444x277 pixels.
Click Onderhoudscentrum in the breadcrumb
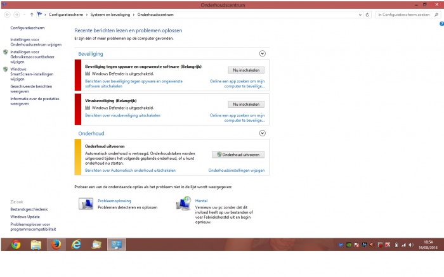[155, 15]
